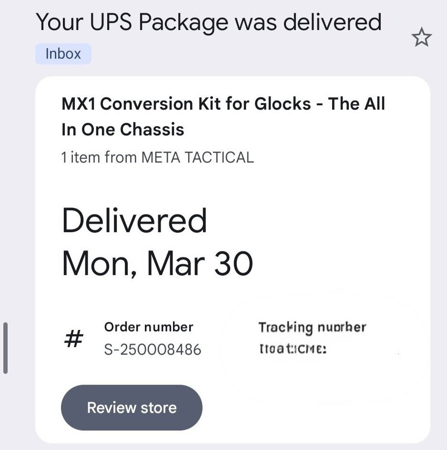Select the Mon, Mar 30 delivery date
This screenshot has width=447, height=450.
157,263
